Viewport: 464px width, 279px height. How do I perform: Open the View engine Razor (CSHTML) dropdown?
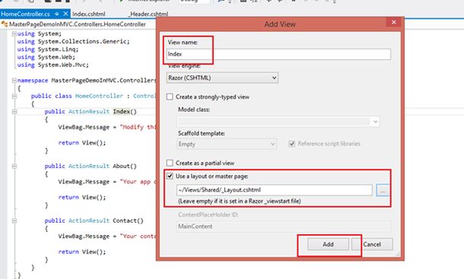tap(222, 78)
